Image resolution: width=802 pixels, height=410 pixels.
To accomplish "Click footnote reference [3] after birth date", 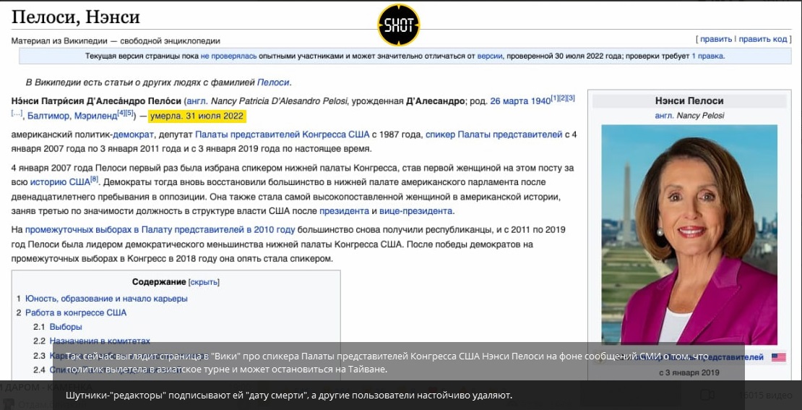I will click(x=571, y=97).
